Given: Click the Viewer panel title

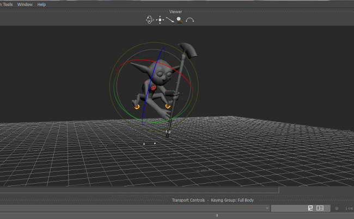Looking at the screenshot, I should point(175,11).
